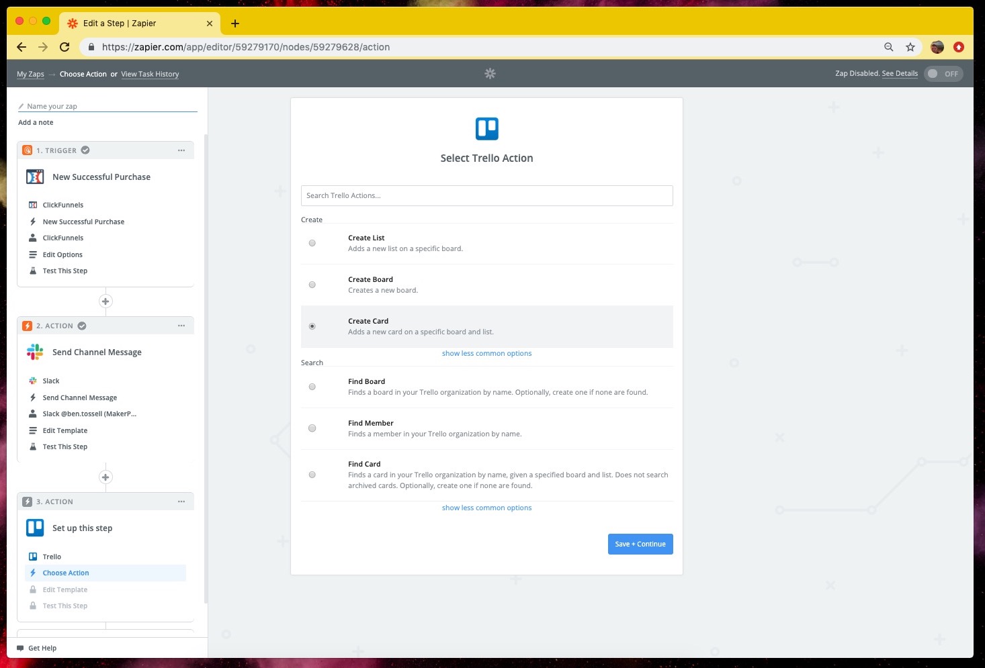Open the step 2 Action options menu
985x668 pixels.
(x=181, y=326)
